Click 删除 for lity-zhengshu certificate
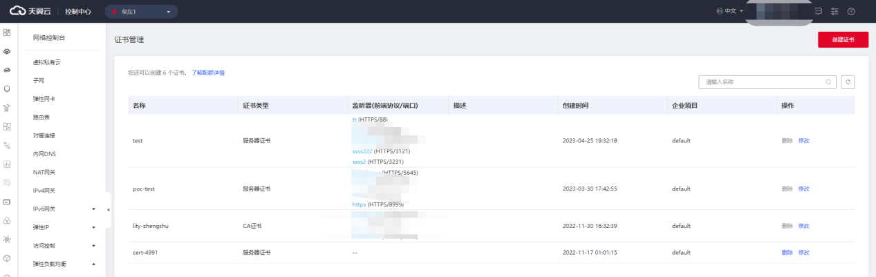This screenshot has width=876, height=277. click(x=787, y=226)
